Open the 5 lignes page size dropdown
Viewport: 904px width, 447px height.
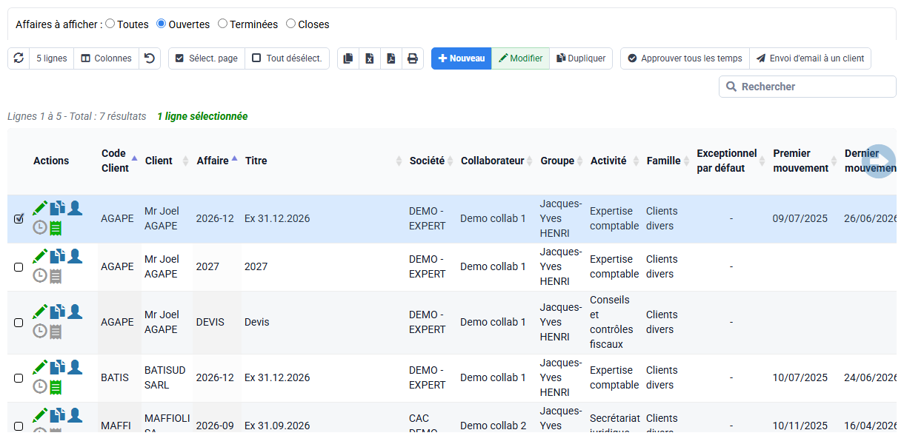52,58
